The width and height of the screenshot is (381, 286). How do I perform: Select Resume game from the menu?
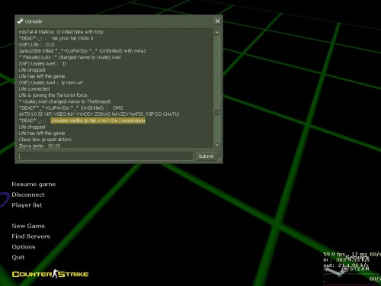click(34, 185)
